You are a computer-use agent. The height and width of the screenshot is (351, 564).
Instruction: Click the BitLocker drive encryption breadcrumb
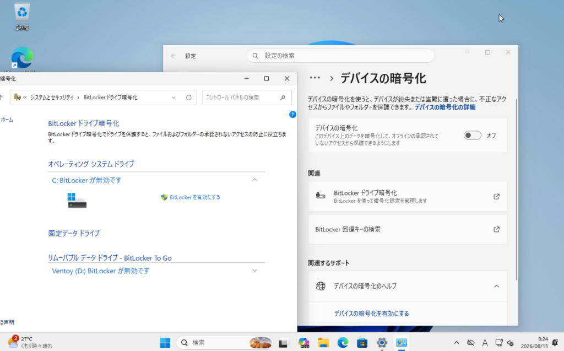pos(110,98)
